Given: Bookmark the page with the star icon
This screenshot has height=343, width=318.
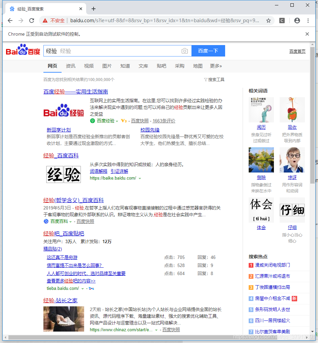Looking at the screenshot, I should pos(269,21).
